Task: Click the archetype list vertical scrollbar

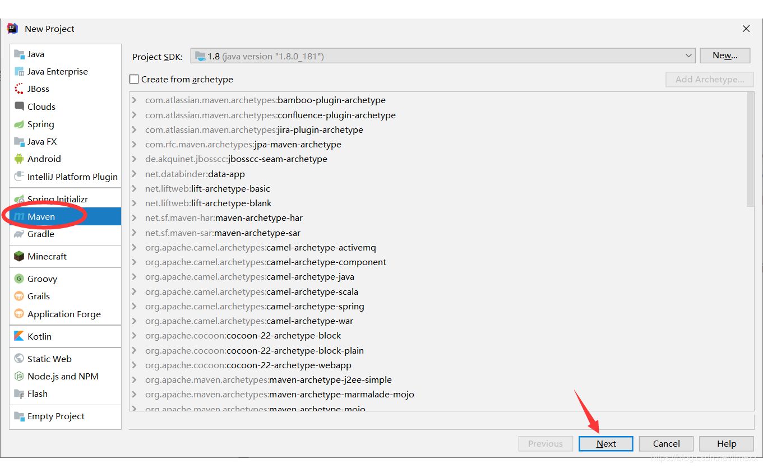Action: coord(750,150)
